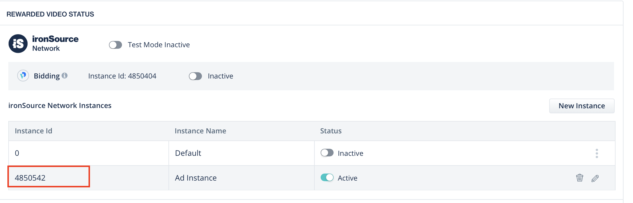This screenshot has width=633, height=203.
Task: Edit the Ad Instance with pencil icon
Action: (x=595, y=178)
